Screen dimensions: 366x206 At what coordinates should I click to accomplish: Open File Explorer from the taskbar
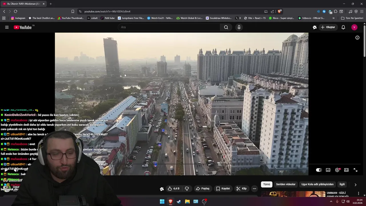187,201
